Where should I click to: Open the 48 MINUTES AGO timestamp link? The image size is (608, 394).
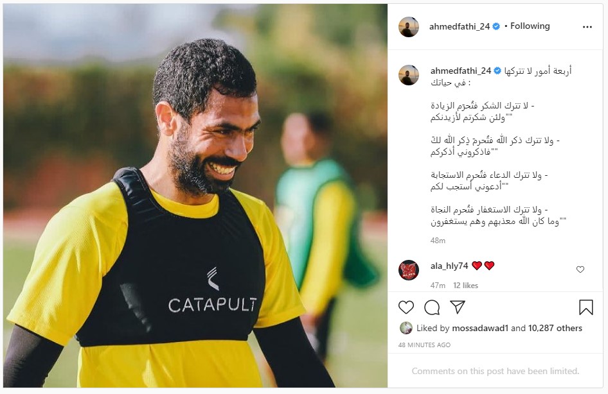point(424,345)
